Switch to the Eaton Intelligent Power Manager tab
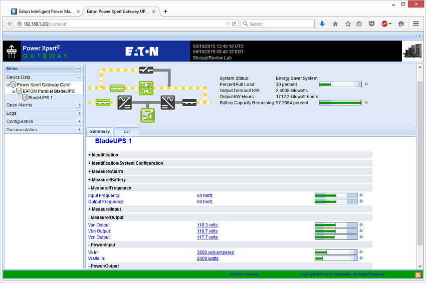Screen dimensions: 426x283 click(46, 12)
